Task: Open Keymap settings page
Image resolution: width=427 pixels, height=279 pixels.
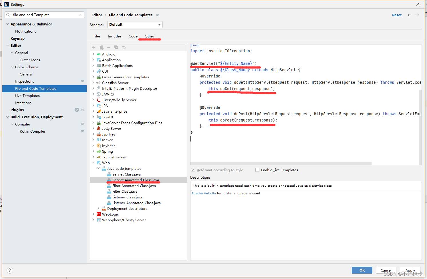Action: (17, 39)
